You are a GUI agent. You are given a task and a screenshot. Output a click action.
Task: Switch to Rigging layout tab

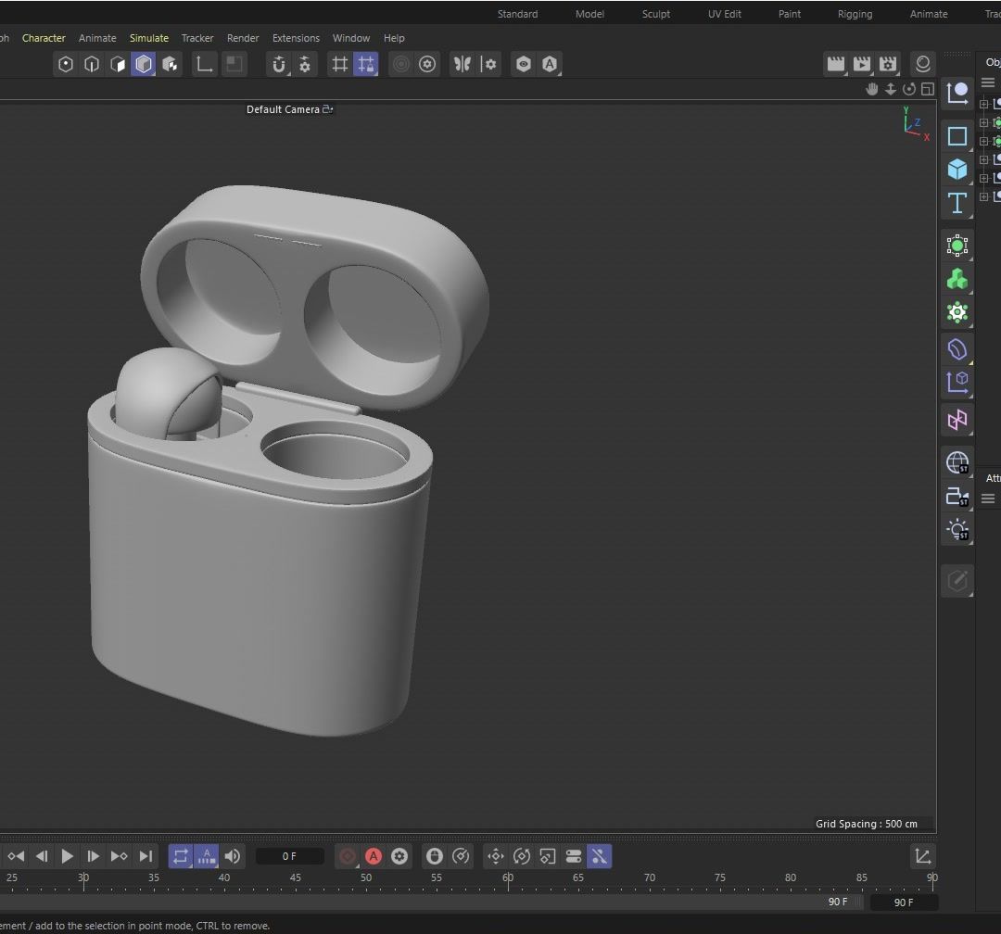click(x=855, y=14)
